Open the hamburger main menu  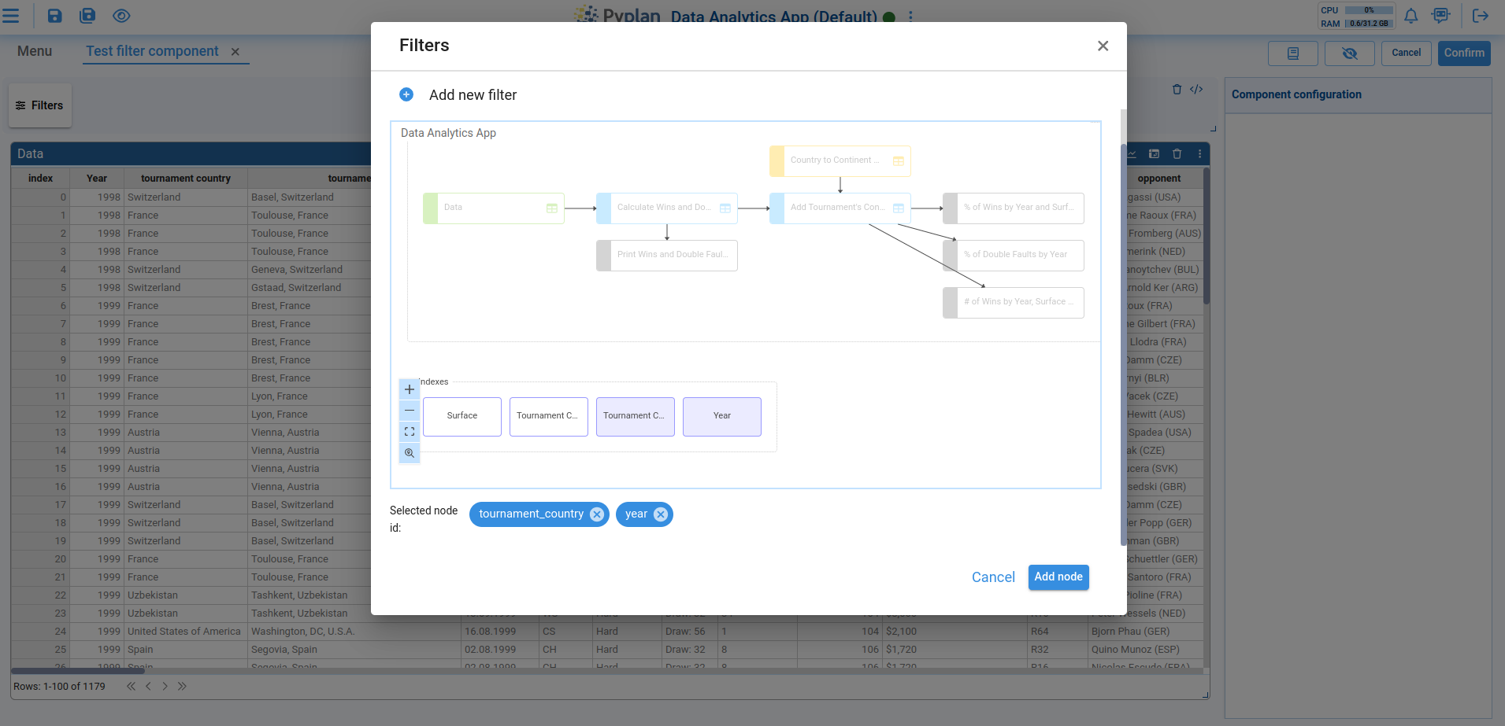(11, 16)
